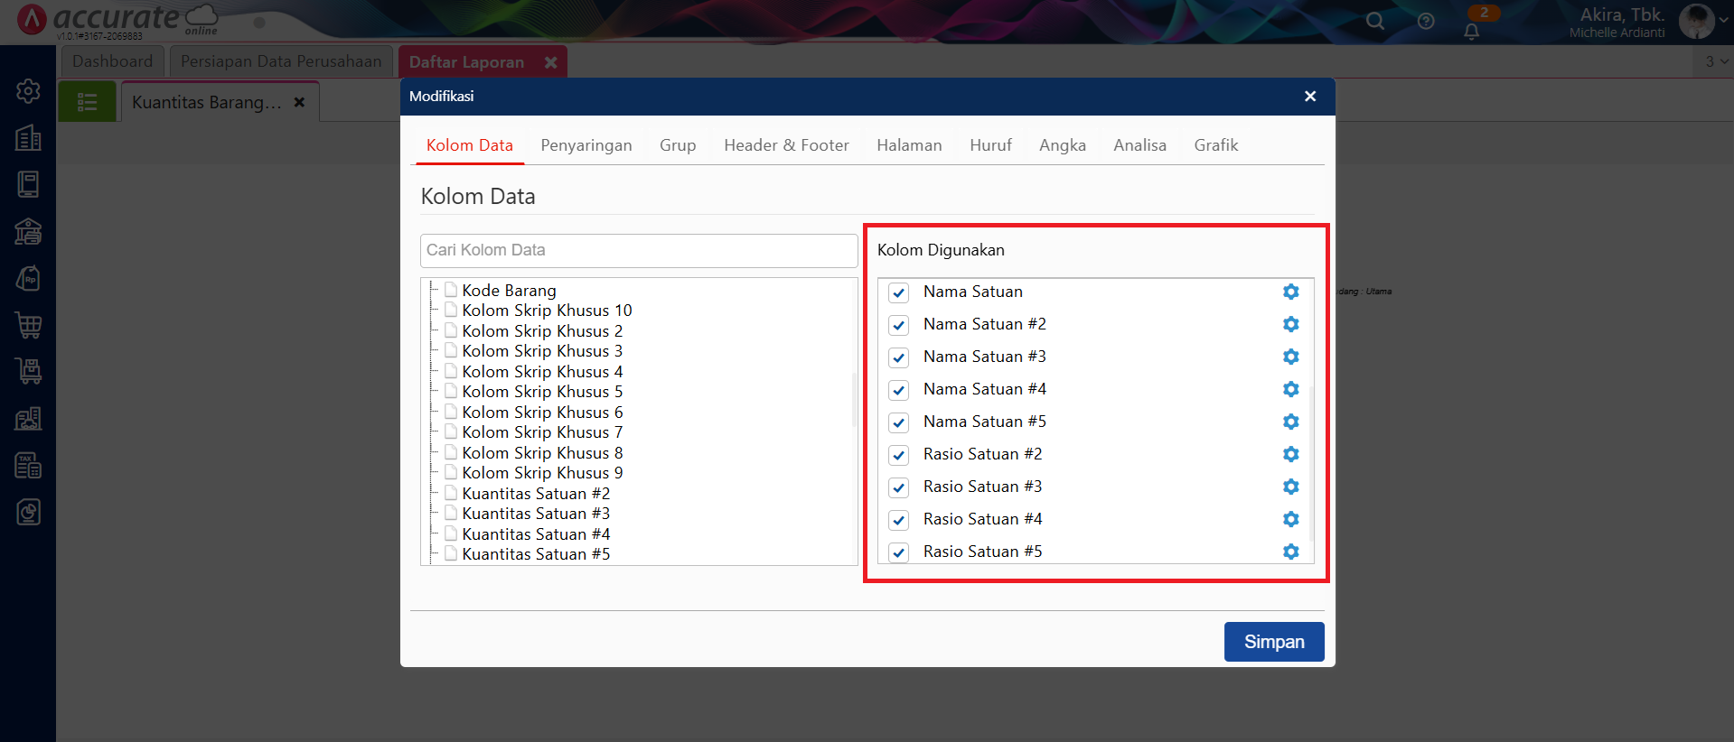Open gear settings for Rasio Satuan #4
This screenshot has width=1734, height=742.
(1290, 519)
